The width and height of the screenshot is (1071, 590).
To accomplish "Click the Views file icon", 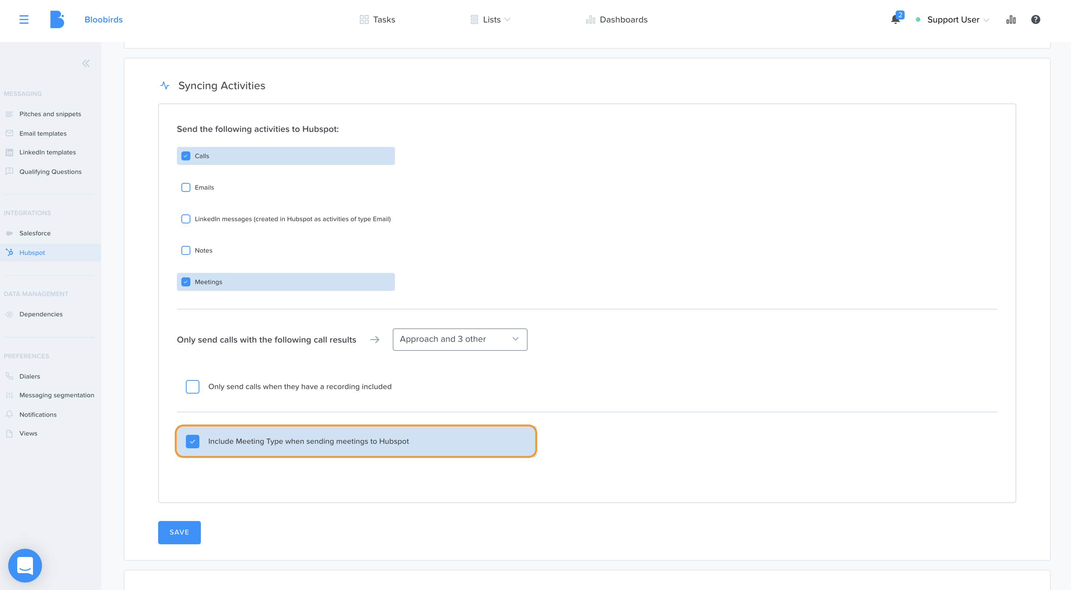I will click(x=9, y=433).
